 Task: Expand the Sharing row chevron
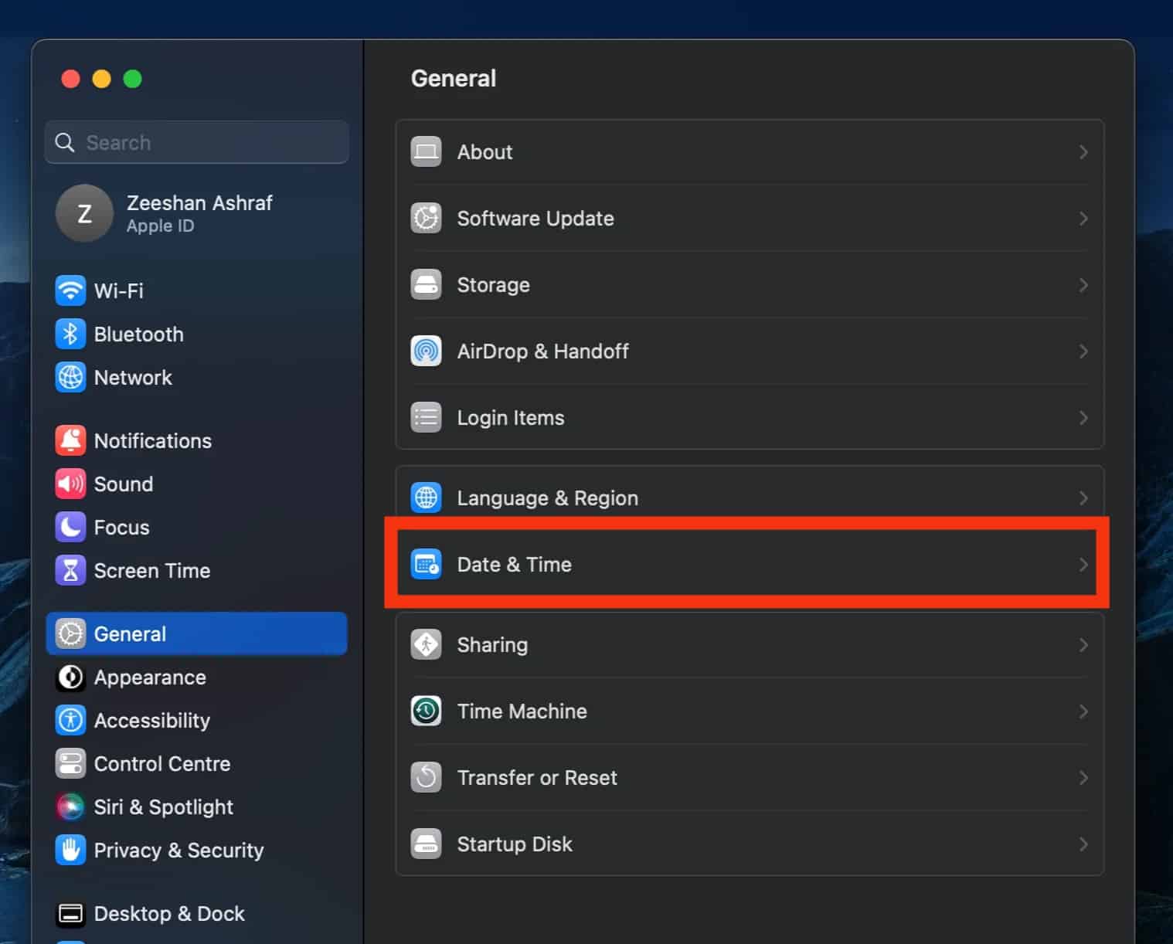[1083, 645]
